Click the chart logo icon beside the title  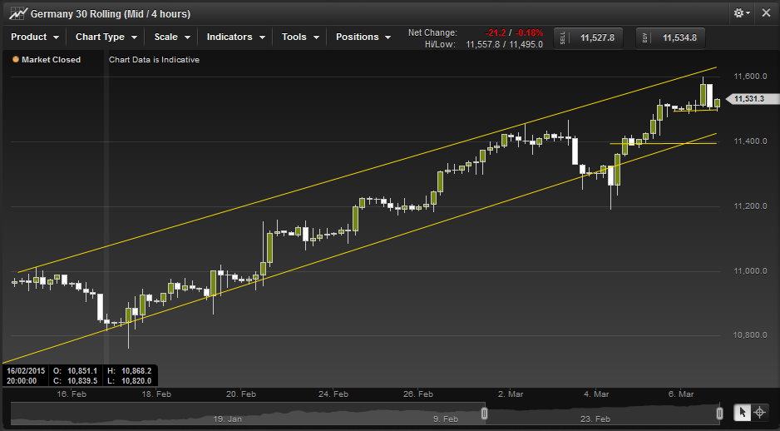tap(18, 13)
